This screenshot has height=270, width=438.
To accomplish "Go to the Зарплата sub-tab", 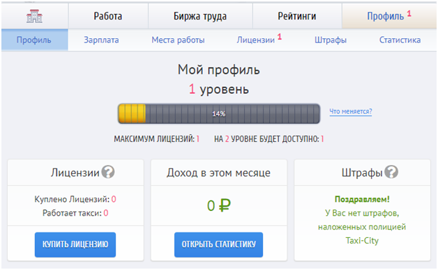I will point(101,40).
